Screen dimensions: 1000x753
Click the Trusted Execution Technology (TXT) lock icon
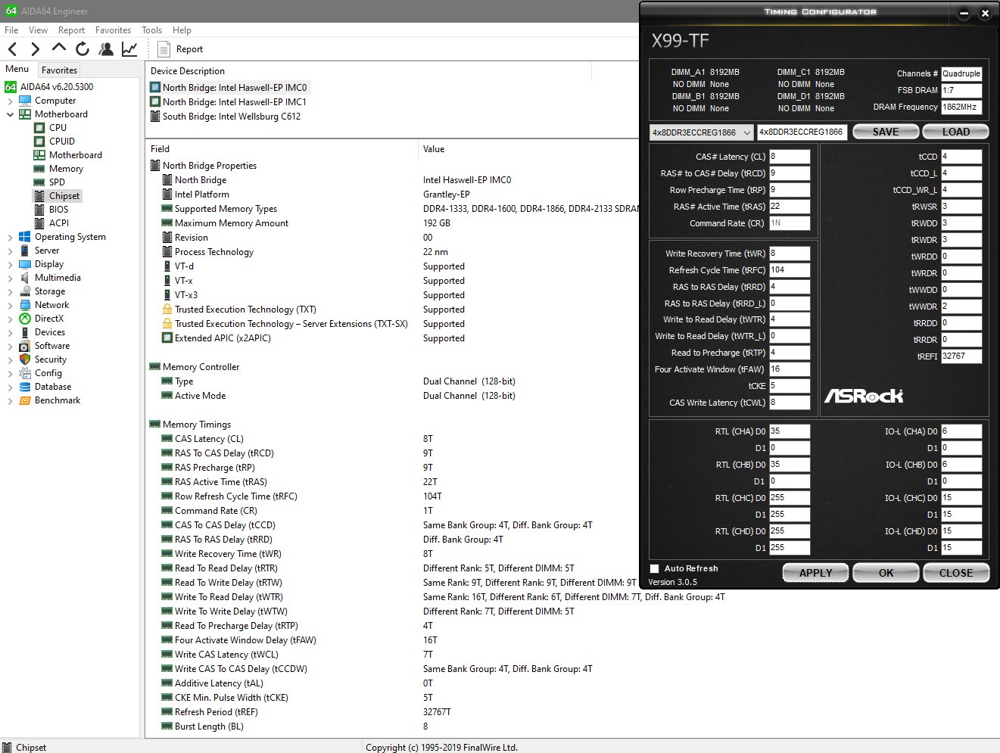pos(167,310)
